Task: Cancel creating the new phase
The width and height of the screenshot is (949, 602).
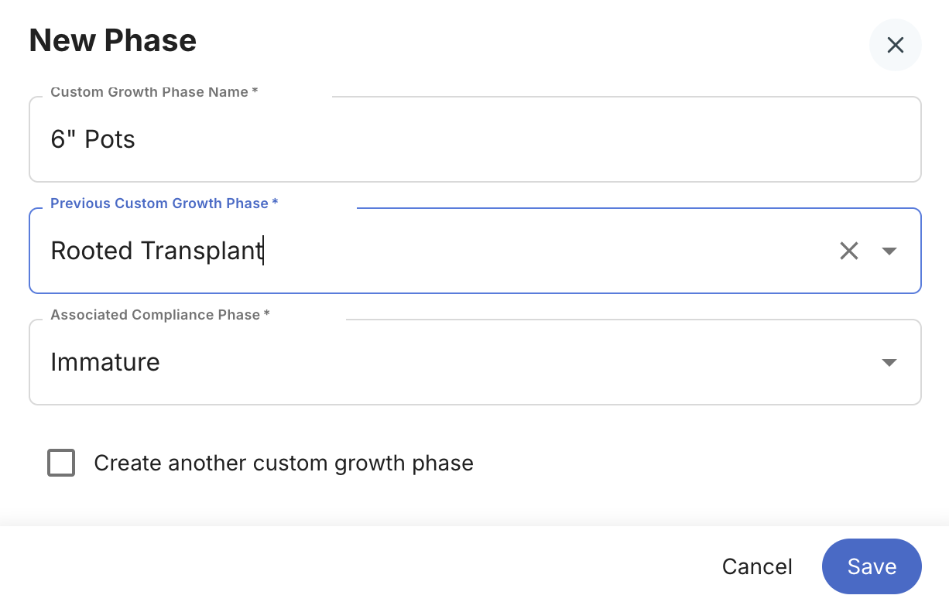Action: (757, 566)
